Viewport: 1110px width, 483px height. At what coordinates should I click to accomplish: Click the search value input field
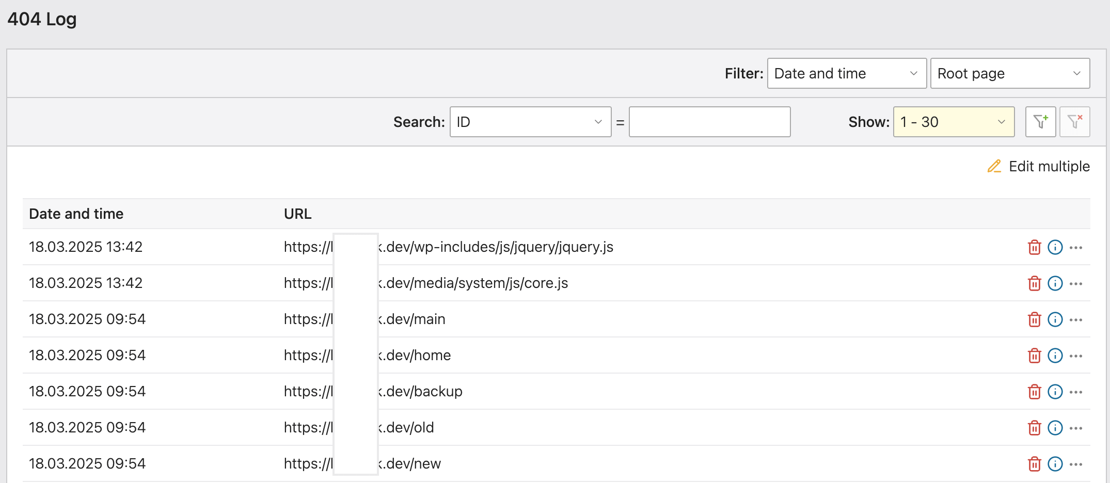click(709, 122)
